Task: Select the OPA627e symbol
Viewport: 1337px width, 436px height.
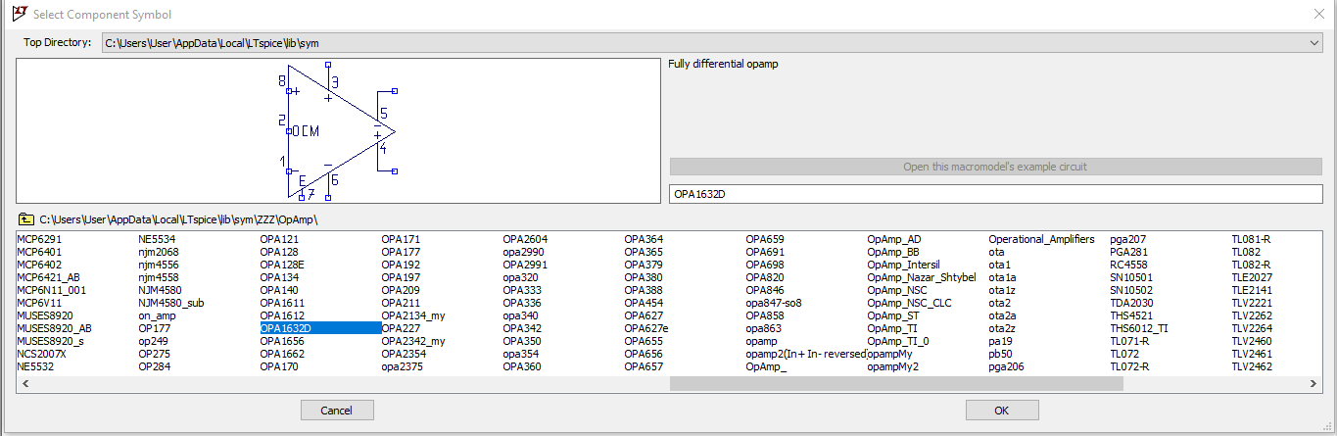Action: (x=646, y=328)
